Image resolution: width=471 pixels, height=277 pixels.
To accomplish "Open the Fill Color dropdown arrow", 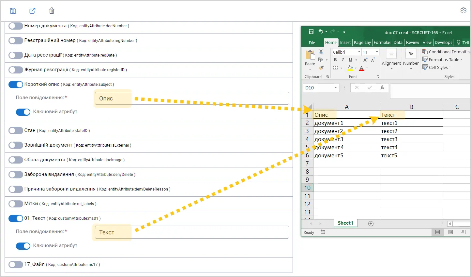I will (x=356, y=68).
